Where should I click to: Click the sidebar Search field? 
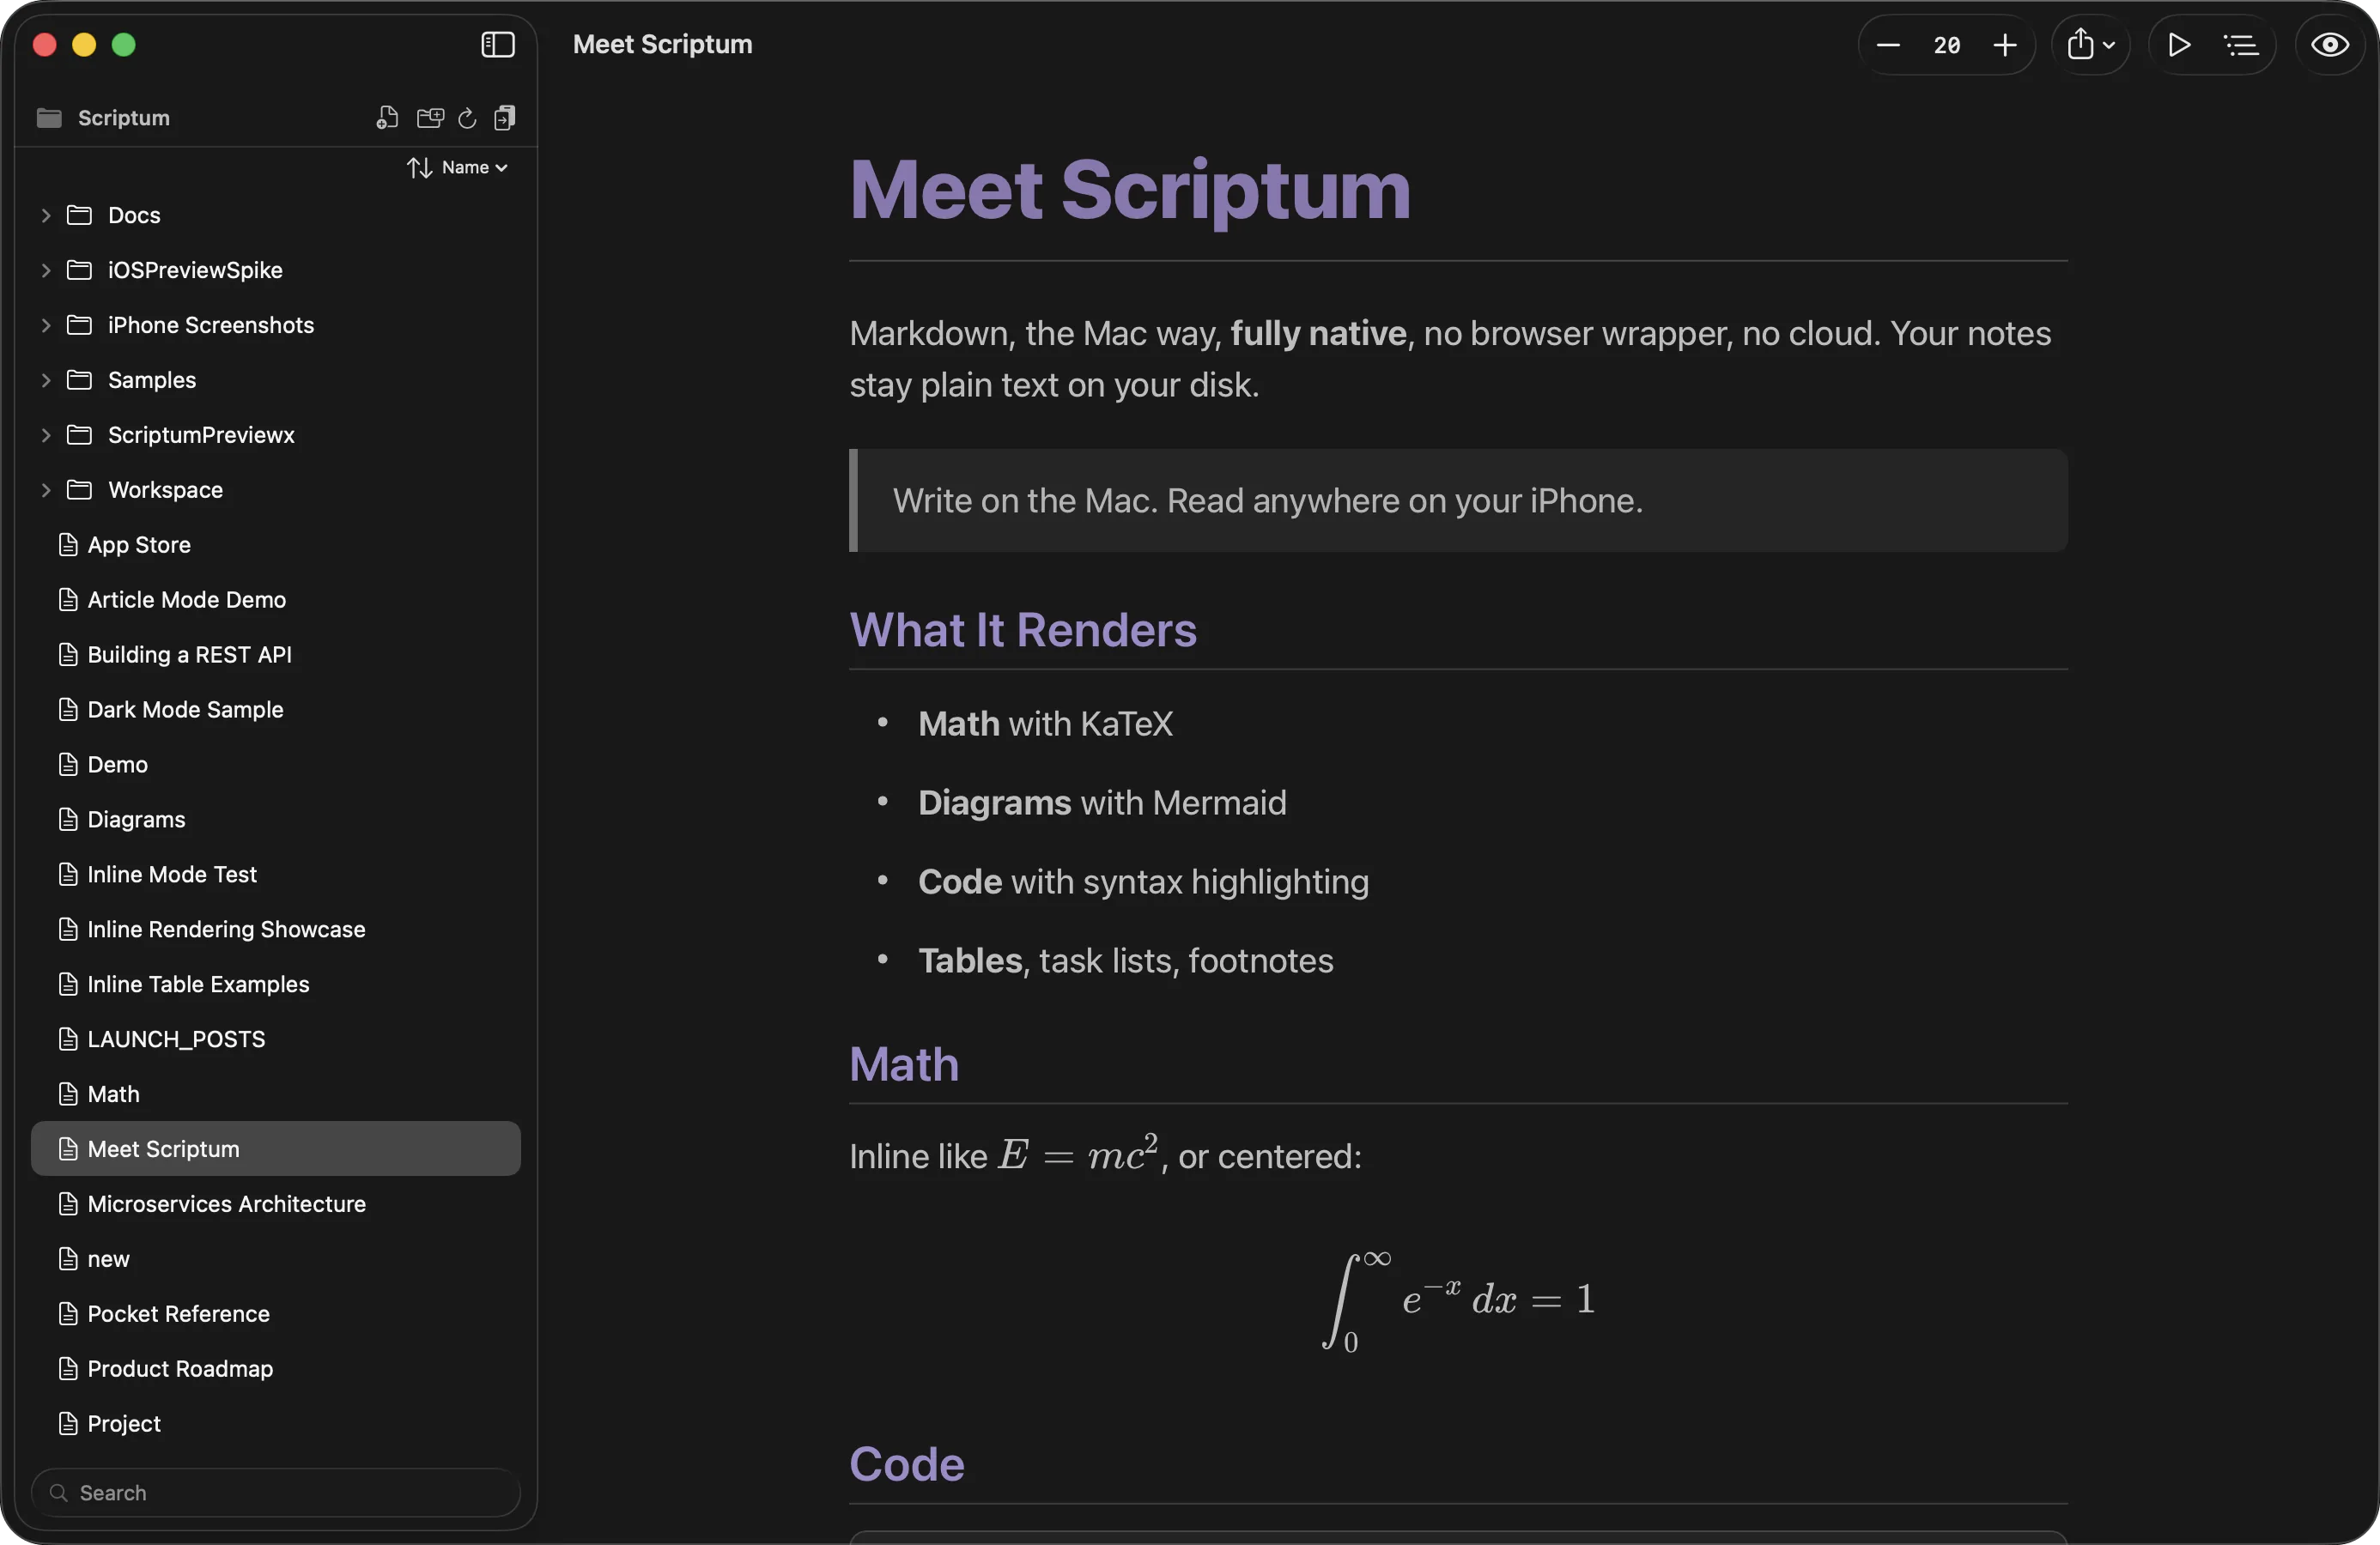(275, 1493)
